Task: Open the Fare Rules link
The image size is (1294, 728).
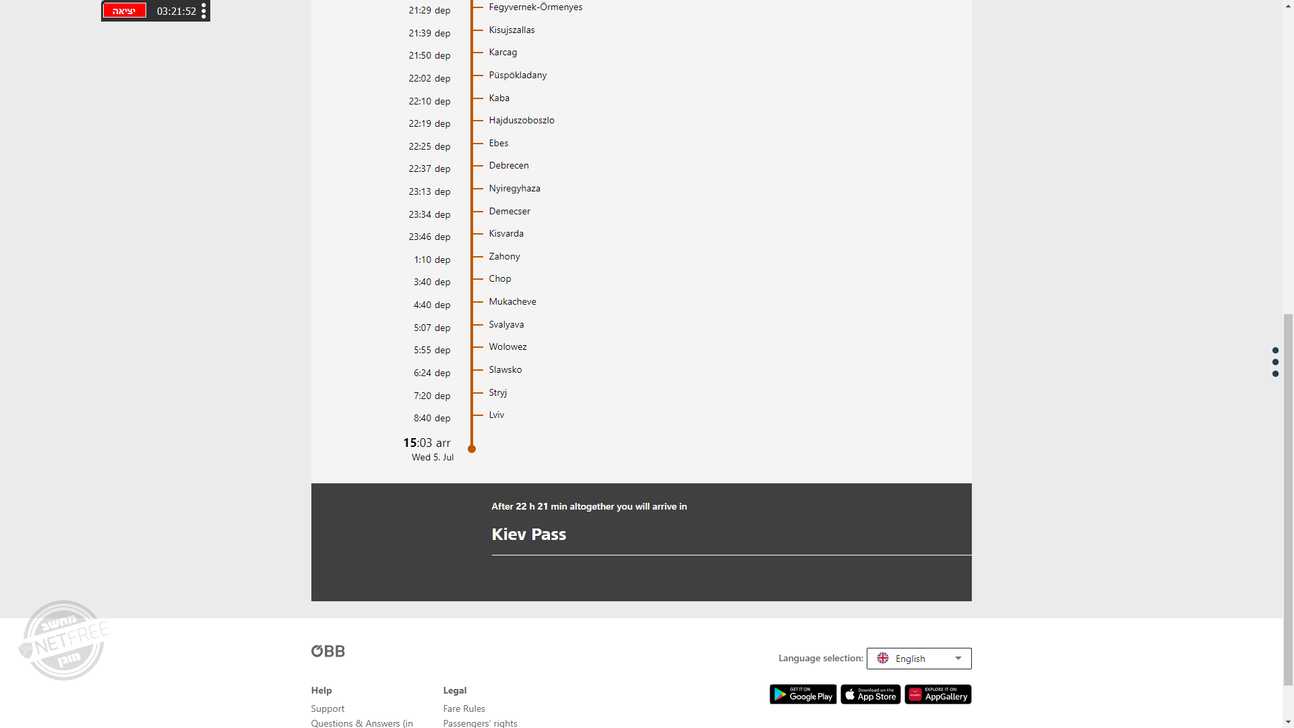Action: click(464, 708)
